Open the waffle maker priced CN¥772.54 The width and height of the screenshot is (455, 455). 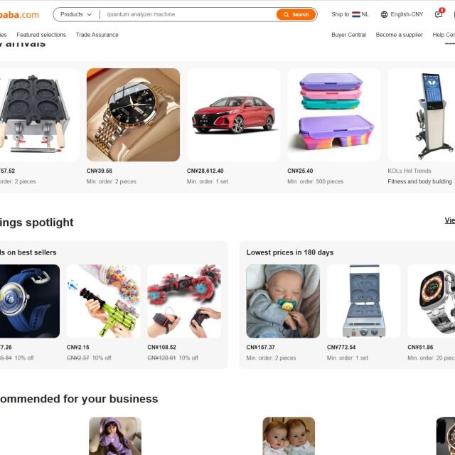pos(363,301)
